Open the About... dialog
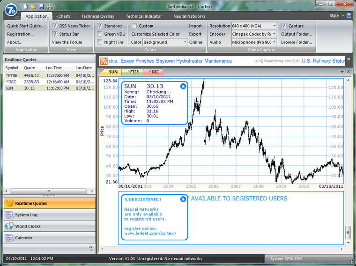 [15, 42]
